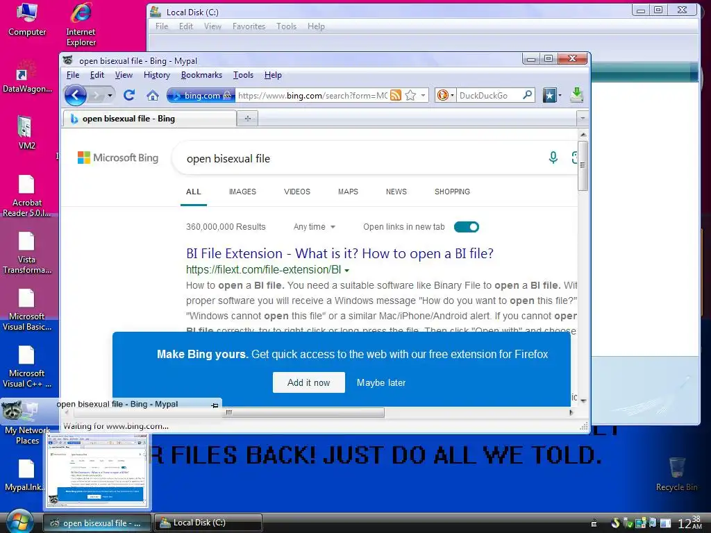Click the address bar URL field

point(313,95)
